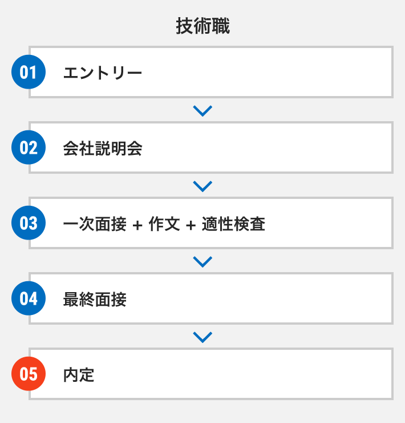This screenshot has height=423, width=405.
Task: Click the blue 02 step circle
Action: [29, 147]
